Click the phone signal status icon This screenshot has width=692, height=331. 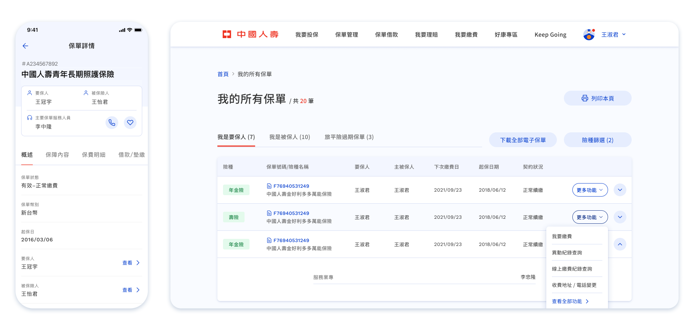[x=122, y=30]
